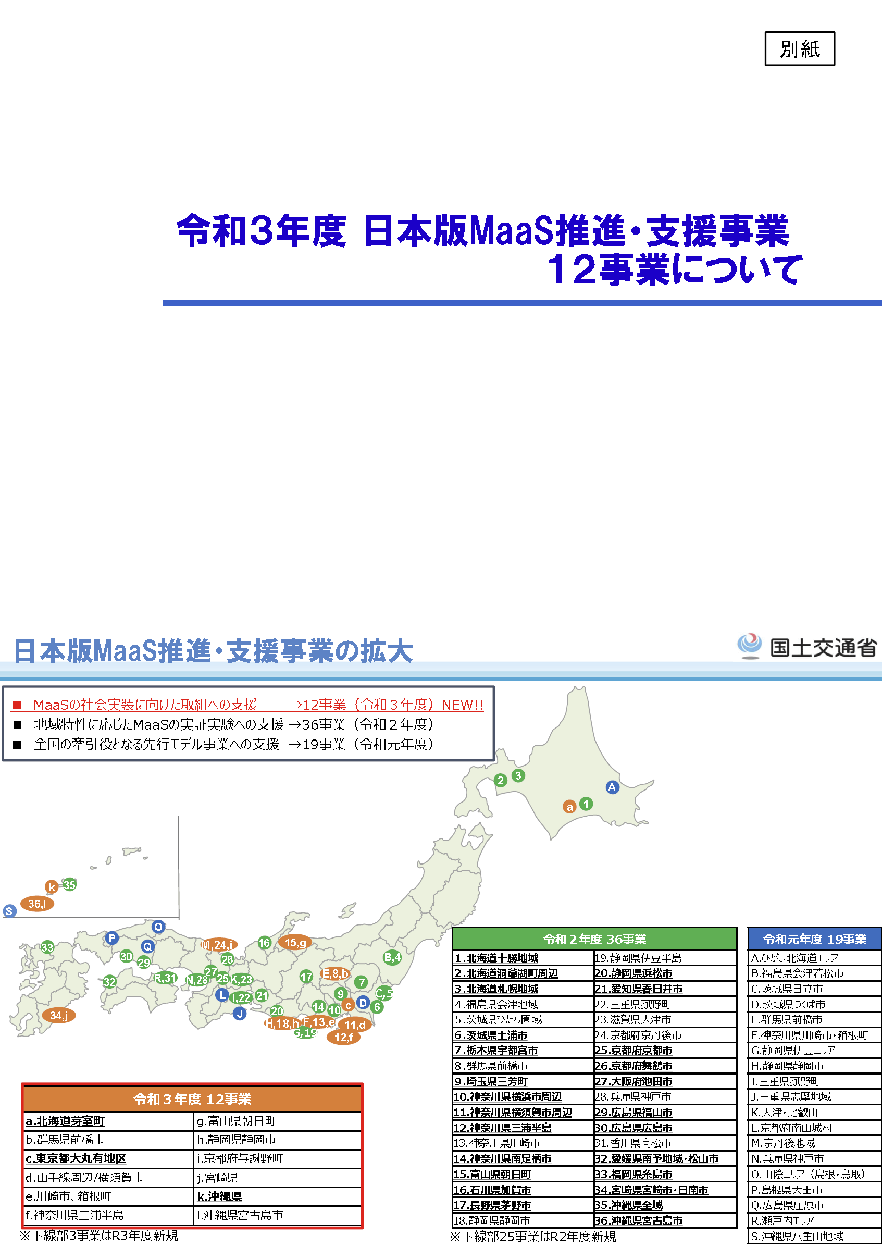Click the cell 20.静岡県浜松市
This screenshot has width=882, height=1246.
(665, 974)
